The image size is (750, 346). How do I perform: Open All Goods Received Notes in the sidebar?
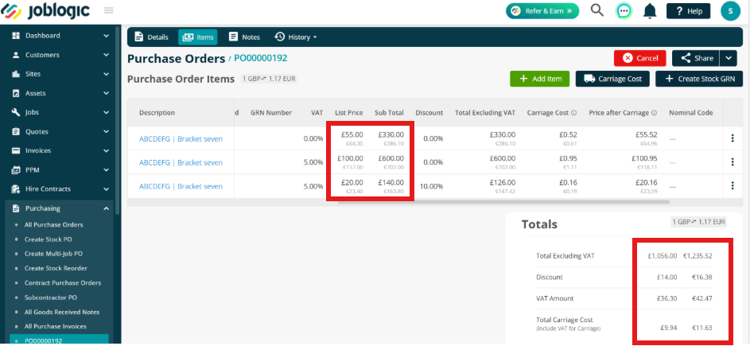point(62,312)
